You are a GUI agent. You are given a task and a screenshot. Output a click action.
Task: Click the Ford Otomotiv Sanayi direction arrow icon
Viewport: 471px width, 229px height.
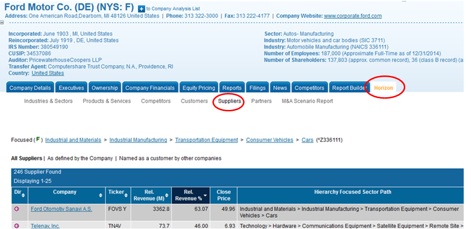[17, 209]
